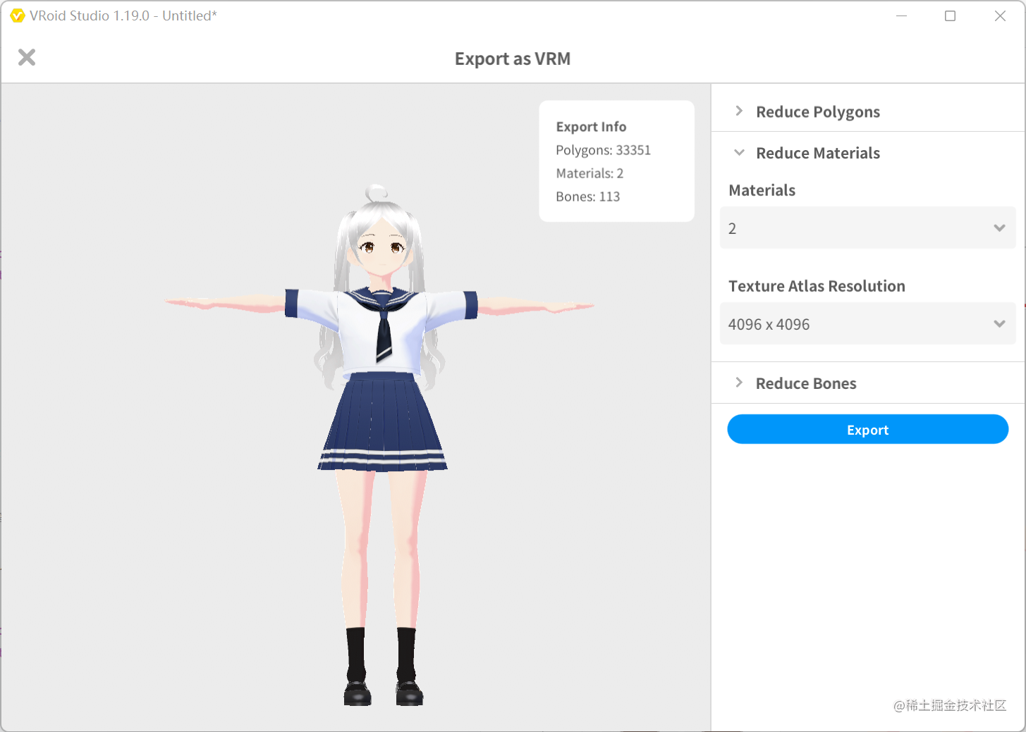The height and width of the screenshot is (732, 1026).
Task: Open the Texture Atlas Resolution dropdown showing 4096 x 4096
Action: click(867, 323)
